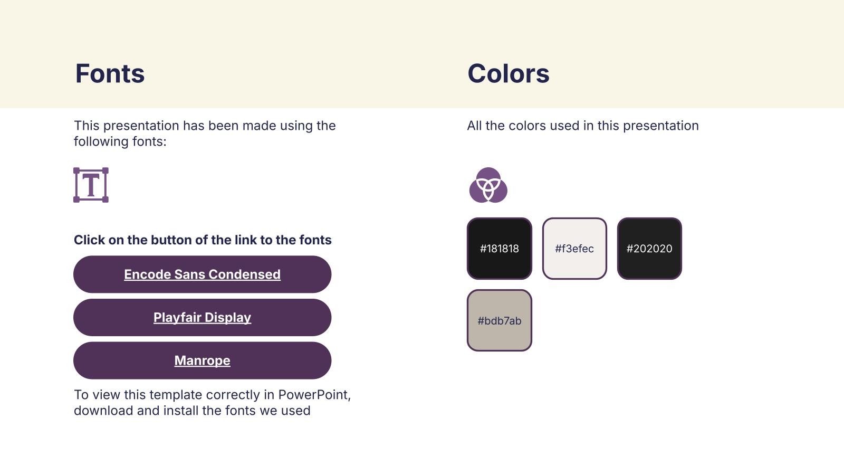
Task: Pick the #f3efec color swatch
Action: (574, 249)
